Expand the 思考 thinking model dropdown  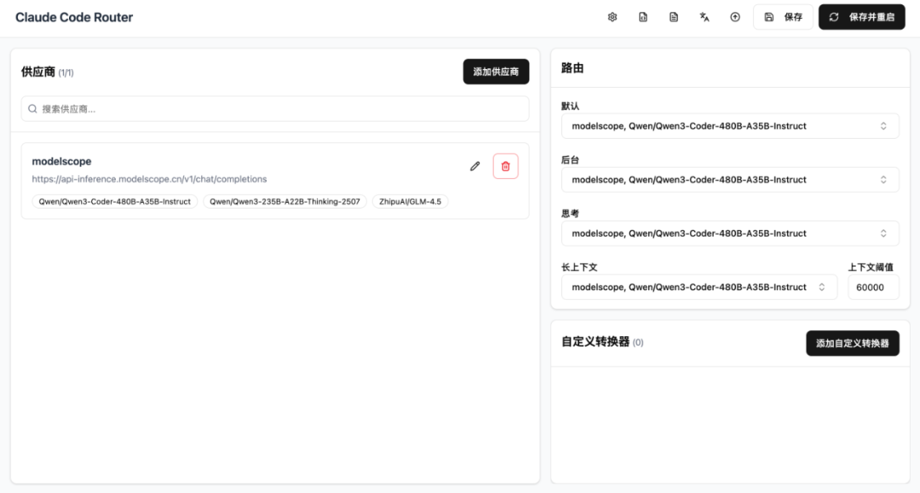(x=729, y=233)
